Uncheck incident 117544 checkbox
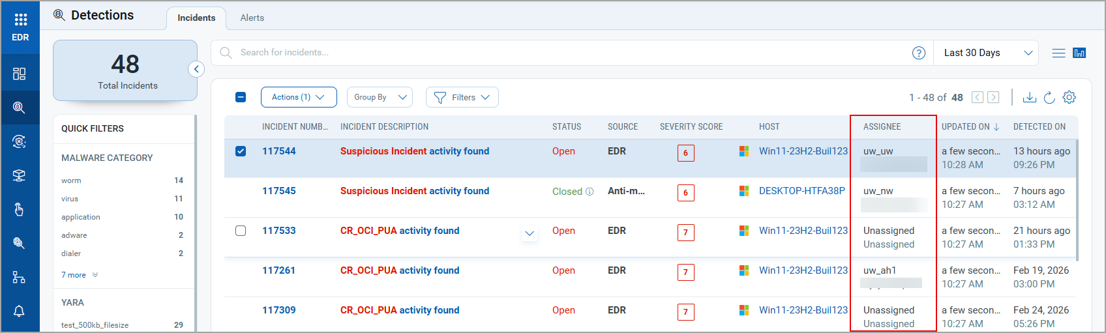Screen dimensions: 1106x333 (x=241, y=151)
